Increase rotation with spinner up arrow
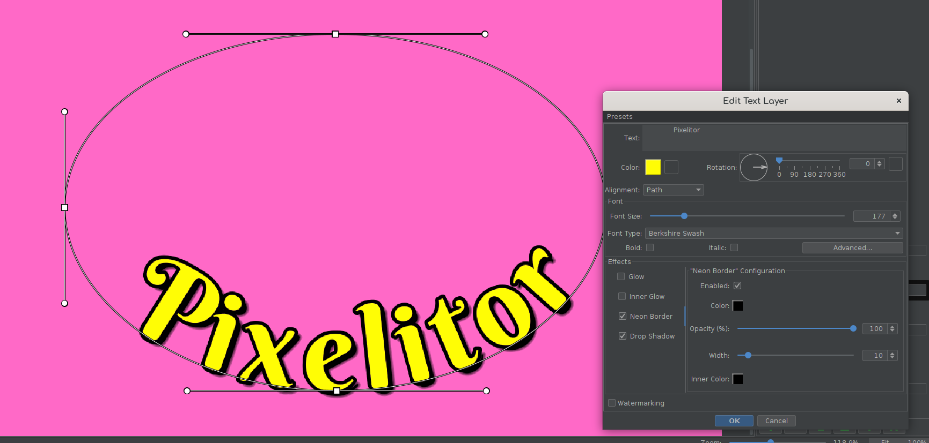 (x=879, y=162)
